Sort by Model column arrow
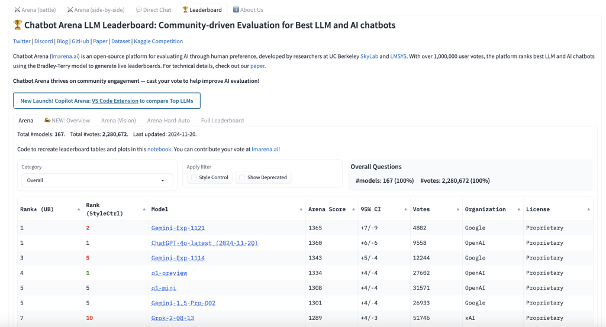Screen dimensions: 606x327 tap(301, 209)
